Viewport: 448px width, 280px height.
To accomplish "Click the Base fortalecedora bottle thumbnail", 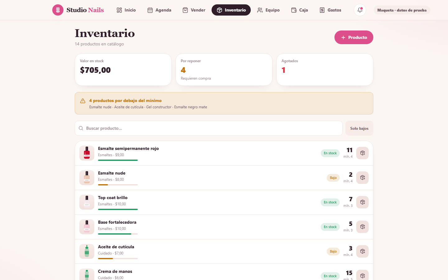I will pyautogui.click(x=87, y=227).
